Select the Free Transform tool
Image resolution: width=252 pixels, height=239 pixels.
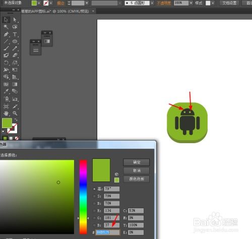pos(15,70)
